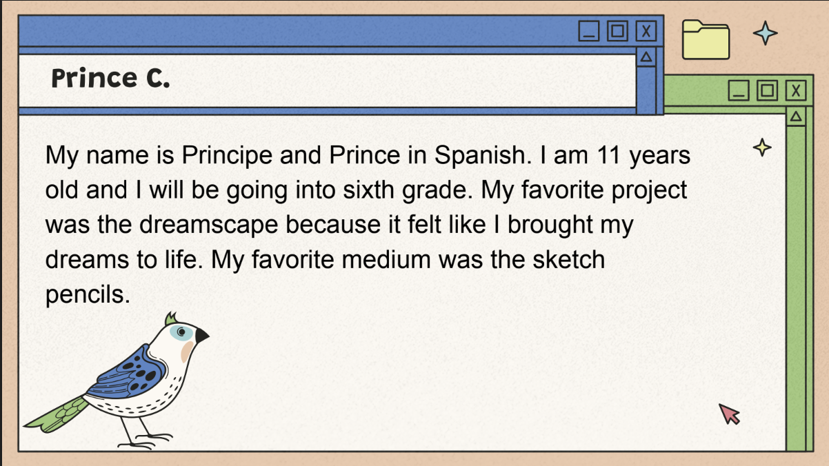Select the blue-winged bird illustration

(x=116, y=381)
